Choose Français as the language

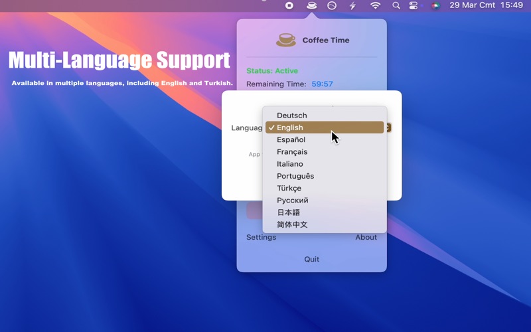click(325, 152)
